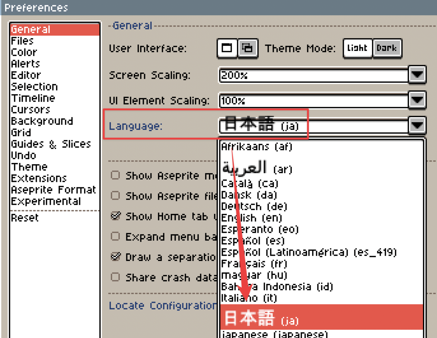
Task: Choose Deutsch (de) language
Action: [322, 206]
